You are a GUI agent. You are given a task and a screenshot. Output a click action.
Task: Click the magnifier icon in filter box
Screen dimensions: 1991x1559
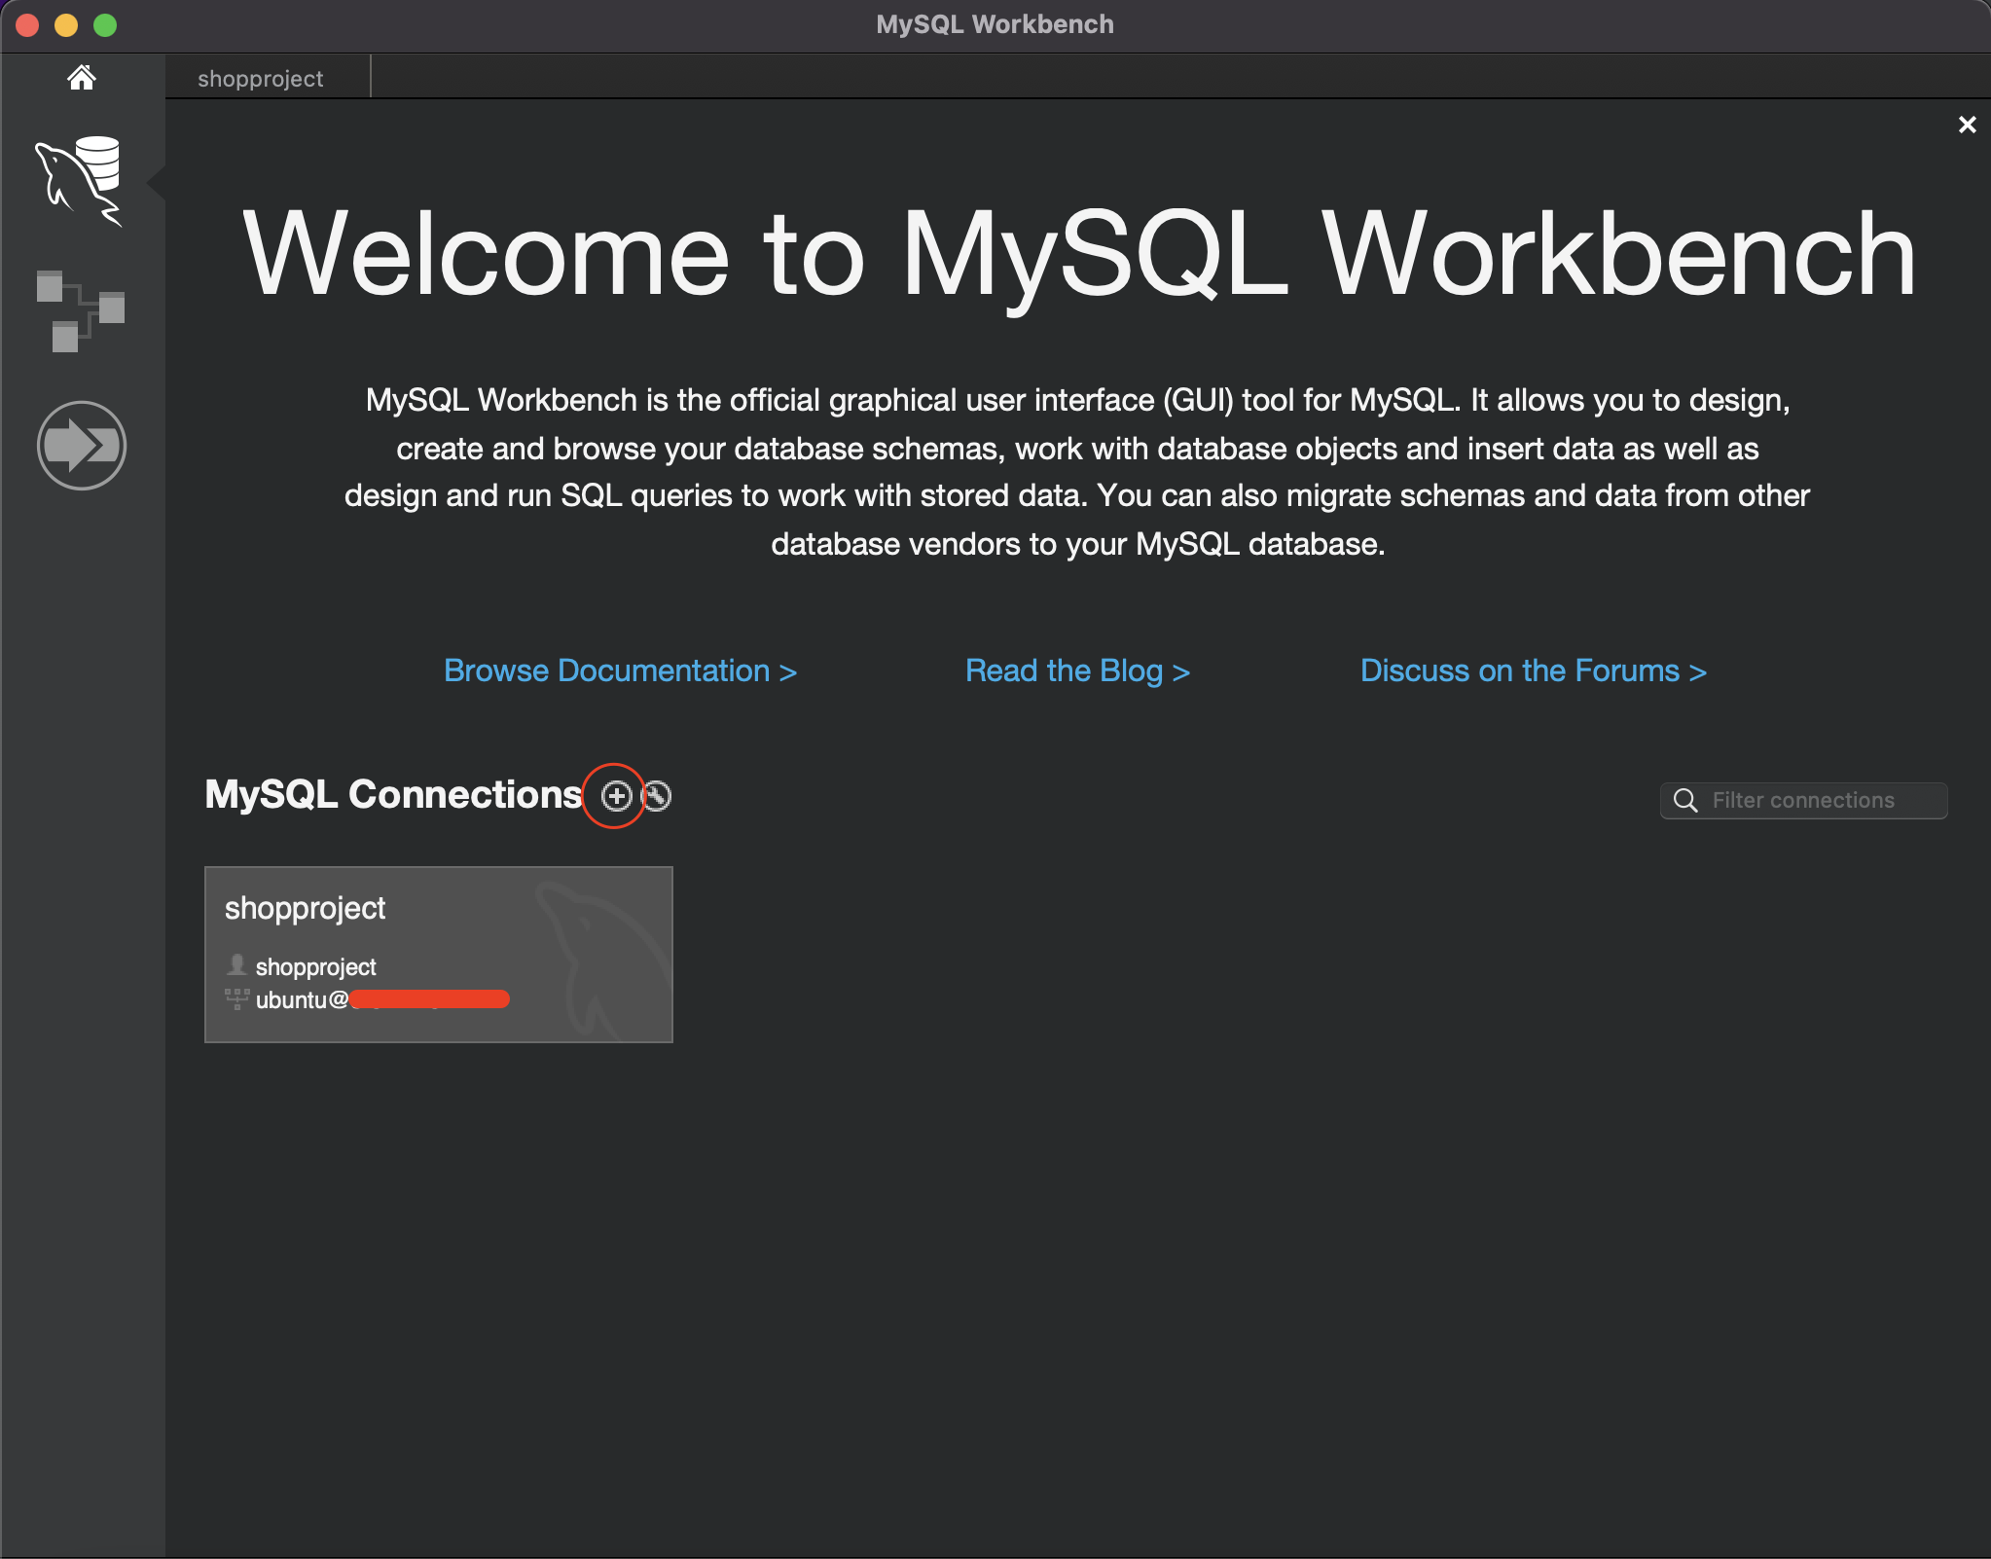point(1685,800)
